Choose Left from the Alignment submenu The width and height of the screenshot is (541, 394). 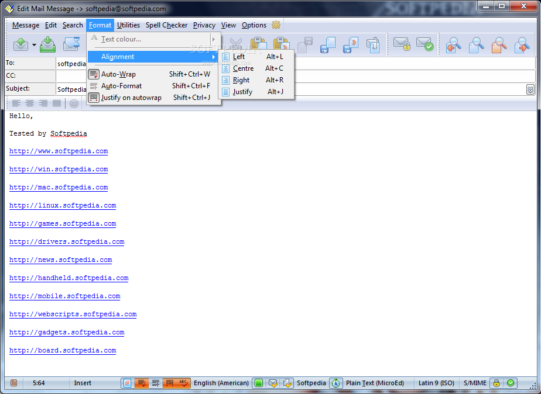pos(256,57)
